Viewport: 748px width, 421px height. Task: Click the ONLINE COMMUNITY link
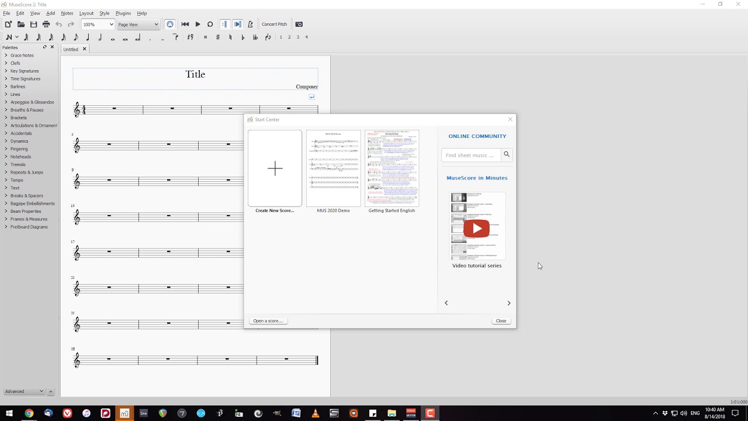pos(477,136)
